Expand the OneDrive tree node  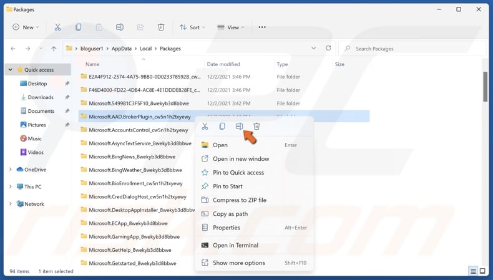(x=11, y=170)
